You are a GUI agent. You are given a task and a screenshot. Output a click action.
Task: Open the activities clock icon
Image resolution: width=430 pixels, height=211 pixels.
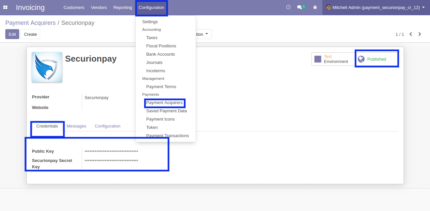(288, 7)
